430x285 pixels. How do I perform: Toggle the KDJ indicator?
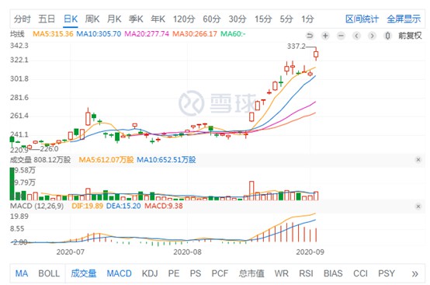pos(150,273)
